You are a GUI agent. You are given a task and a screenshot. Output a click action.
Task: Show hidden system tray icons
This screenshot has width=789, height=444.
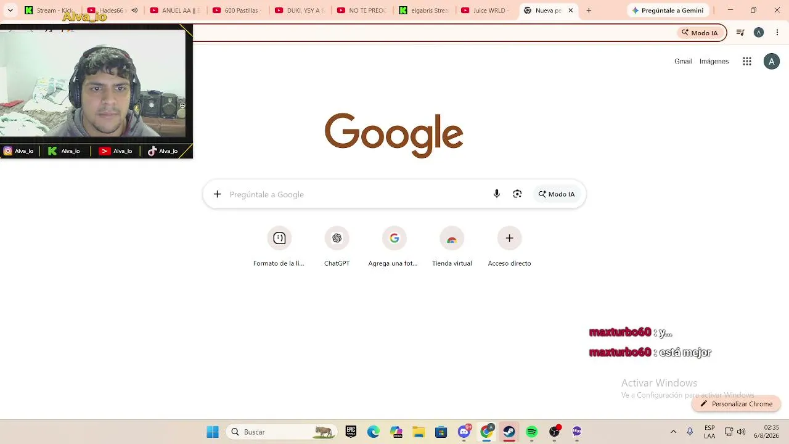673,432
